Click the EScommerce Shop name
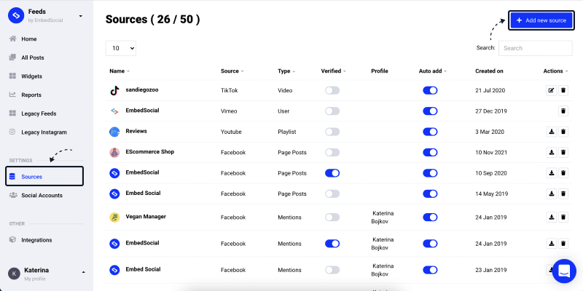The width and height of the screenshot is (583, 291). click(x=150, y=152)
